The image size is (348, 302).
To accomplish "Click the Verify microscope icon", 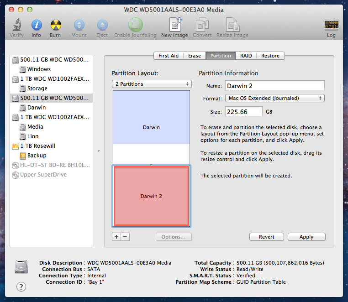I will tap(16, 25).
